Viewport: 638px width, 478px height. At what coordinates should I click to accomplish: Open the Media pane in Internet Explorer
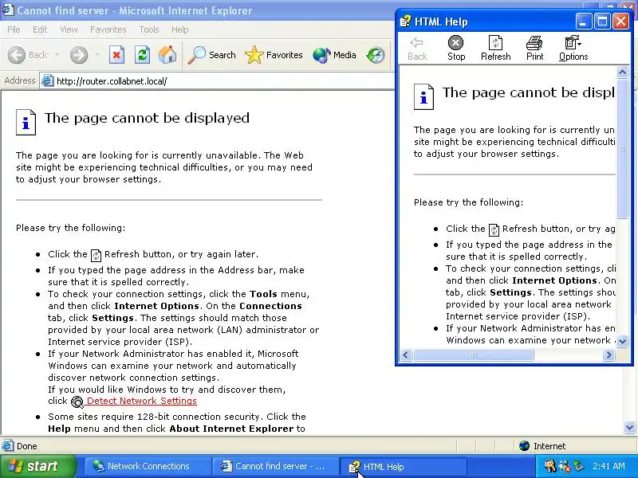tap(334, 55)
